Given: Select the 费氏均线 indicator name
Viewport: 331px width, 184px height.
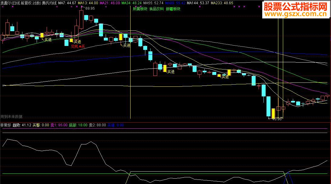Looking at the screenshot, I should [x=49, y=3].
